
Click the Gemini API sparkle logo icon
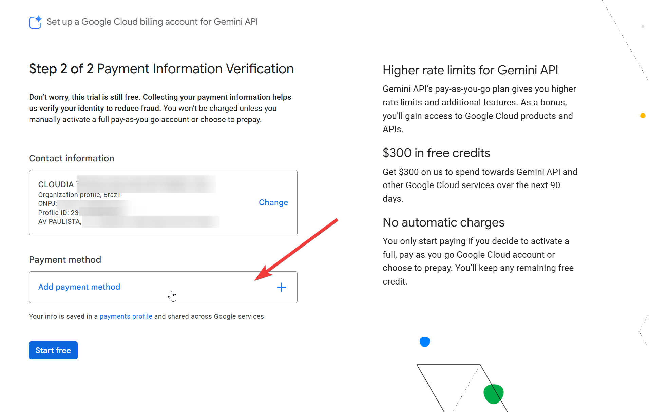pyautogui.click(x=35, y=22)
